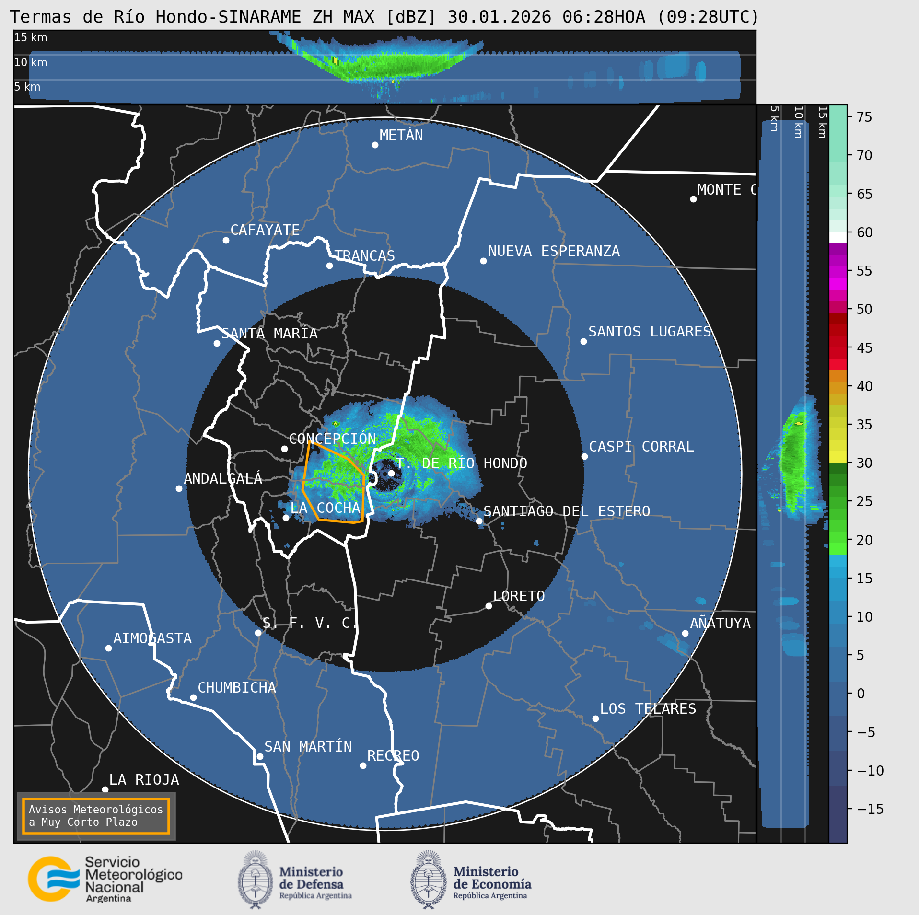The height and width of the screenshot is (915, 919).
Task: Click the Santiago del Estero city dot
Action: tap(479, 521)
